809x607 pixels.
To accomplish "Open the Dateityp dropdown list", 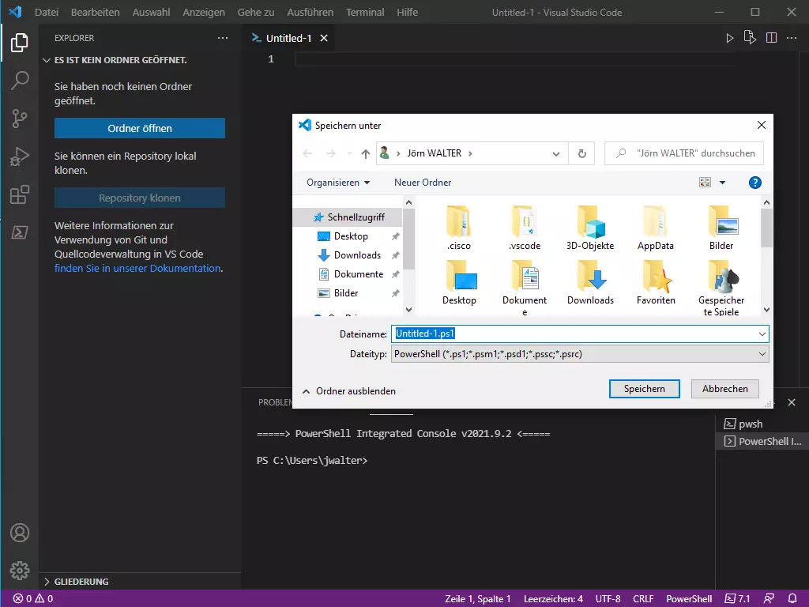I will pyautogui.click(x=580, y=354).
